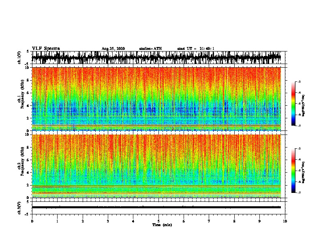Click the "10" tick on the time axis
321x248 pixels.
[x=285, y=221]
